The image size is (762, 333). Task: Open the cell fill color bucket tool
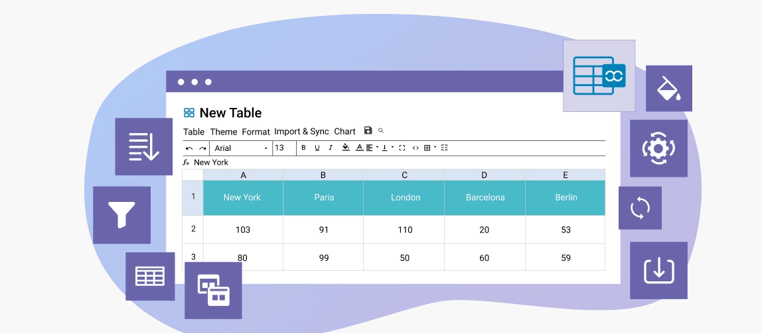pos(346,148)
